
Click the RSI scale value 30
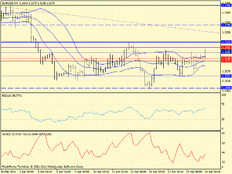[223, 119]
